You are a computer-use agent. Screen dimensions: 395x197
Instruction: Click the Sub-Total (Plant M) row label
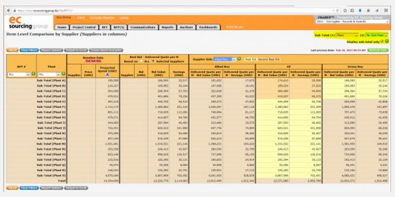coord(51,144)
